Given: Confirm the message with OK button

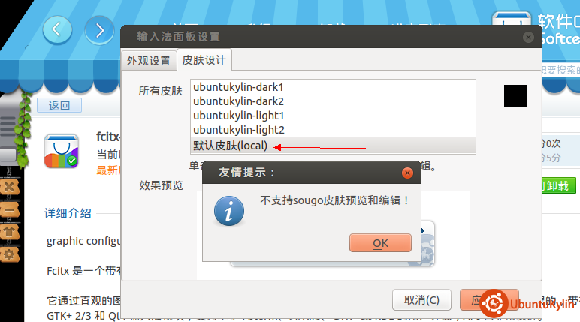Looking at the screenshot, I should coord(380,243).
